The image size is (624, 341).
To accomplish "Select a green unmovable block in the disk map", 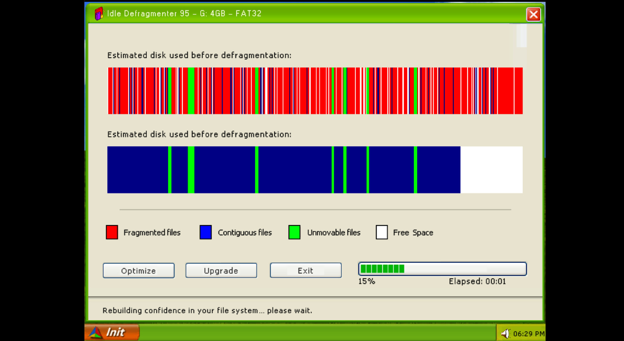I will [192, 169].
